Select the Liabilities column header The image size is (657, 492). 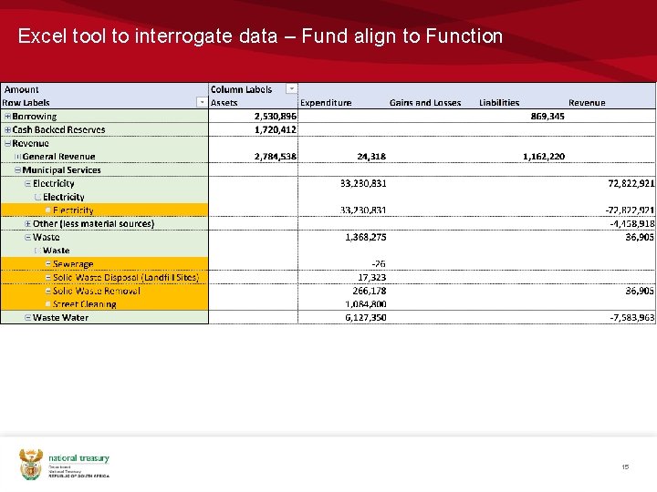point(499,103)
